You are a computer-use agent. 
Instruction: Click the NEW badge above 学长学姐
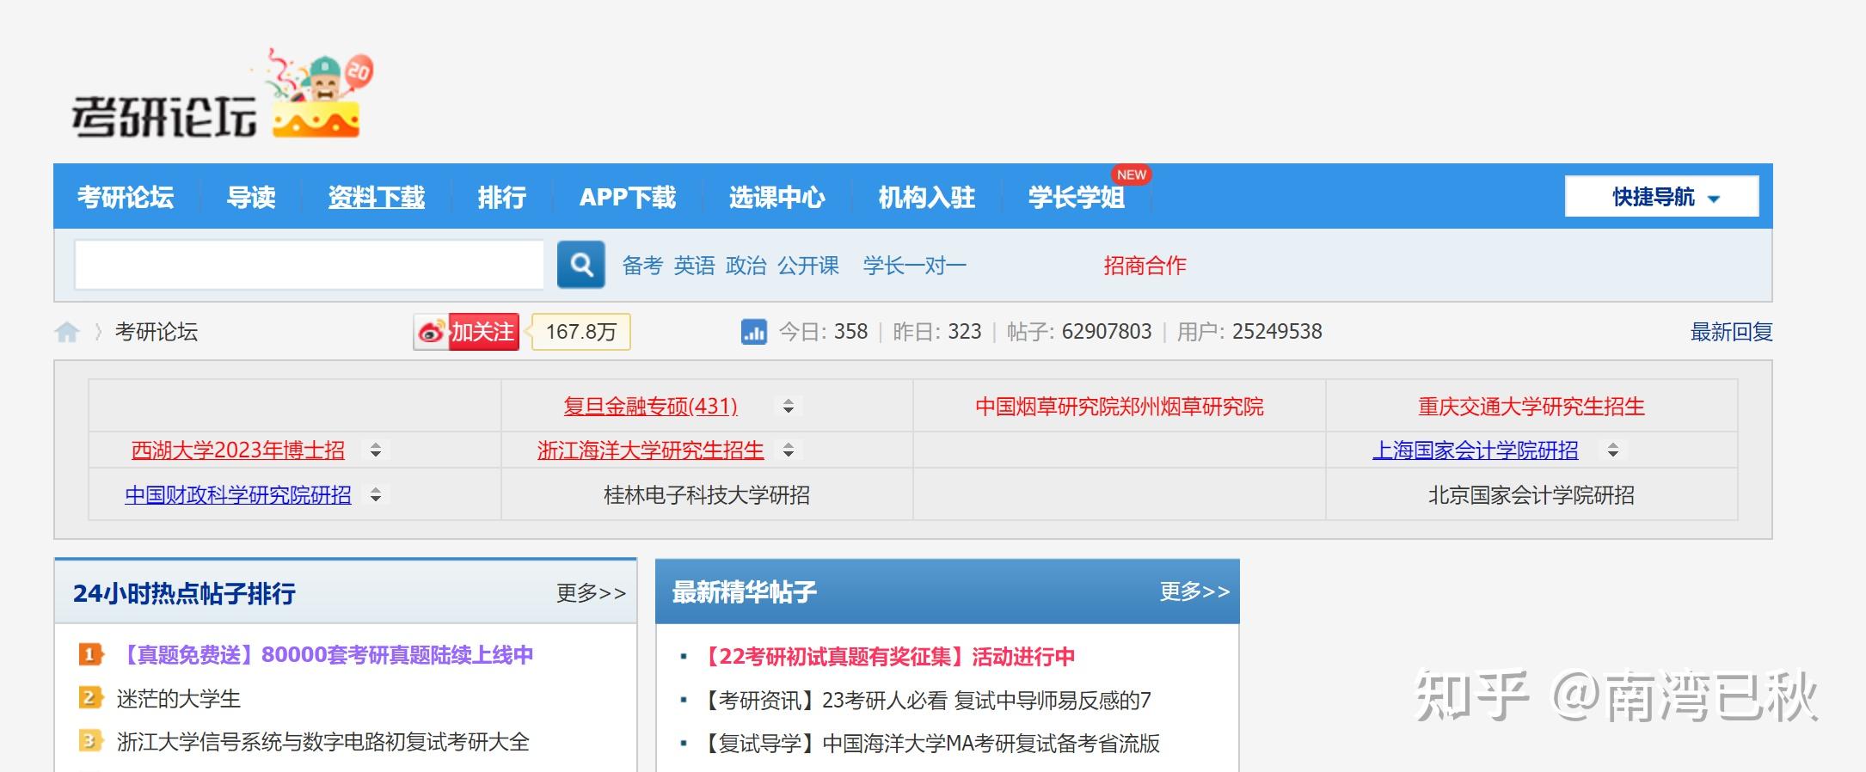1132,175
